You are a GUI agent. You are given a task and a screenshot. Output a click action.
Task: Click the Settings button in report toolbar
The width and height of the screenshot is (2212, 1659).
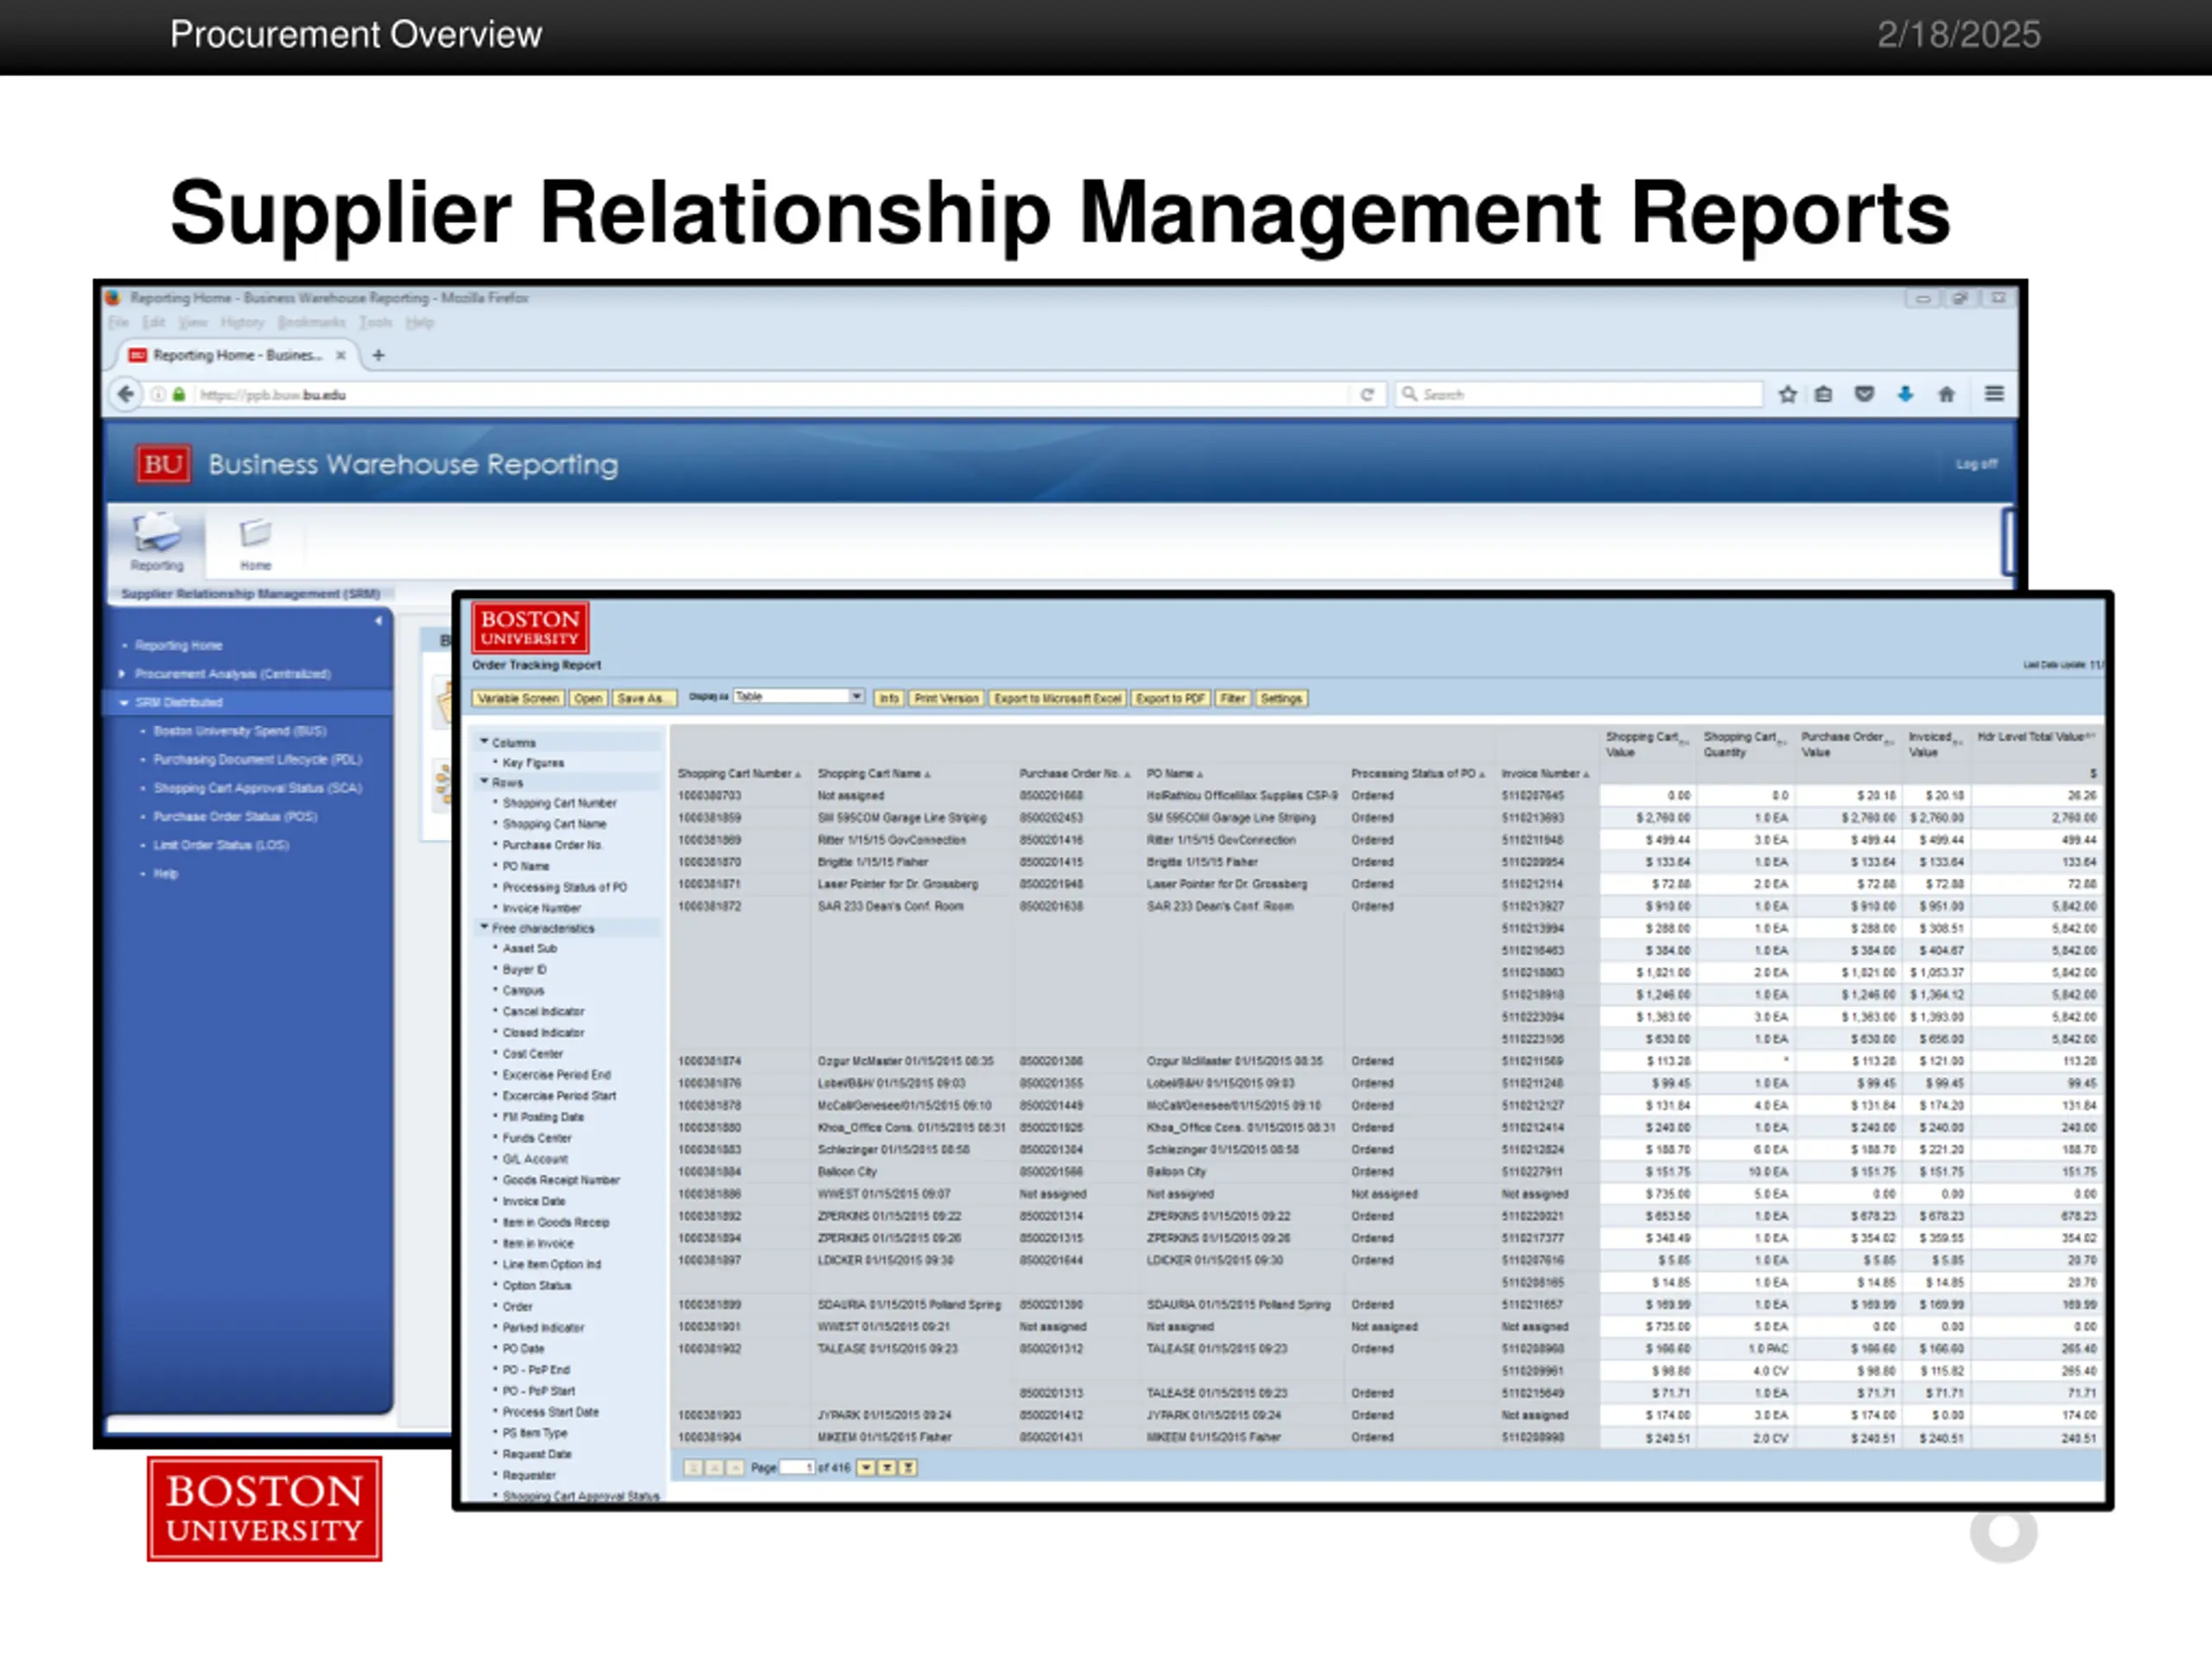coord(1281,698)
